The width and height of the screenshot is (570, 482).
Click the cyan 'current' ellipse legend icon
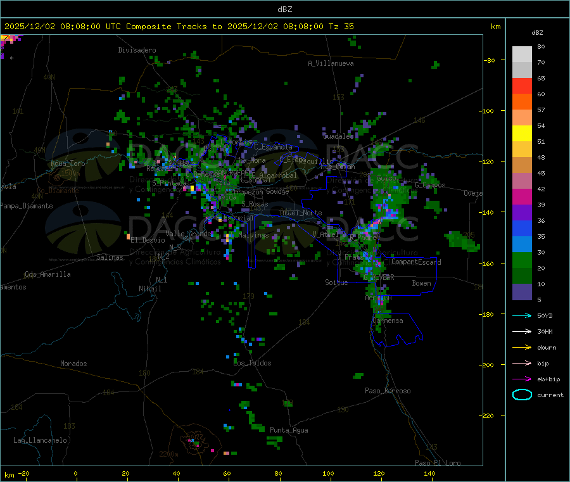[522, 395]
